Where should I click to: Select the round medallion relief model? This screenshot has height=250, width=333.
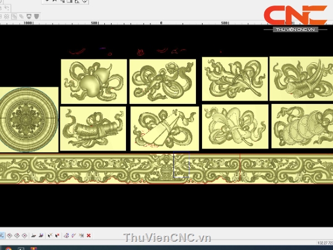pos(28,119)
